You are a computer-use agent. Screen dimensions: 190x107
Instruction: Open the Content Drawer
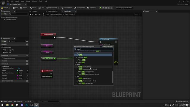[x=7, y=101]
